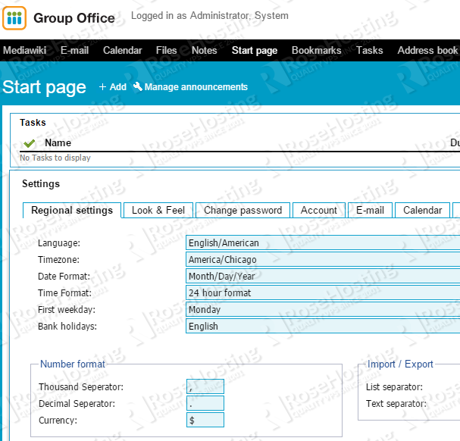Switch to the Change password tab
The width and height of the screenshot is (460, 441).
pyautogui.click(x=243, y=211)
